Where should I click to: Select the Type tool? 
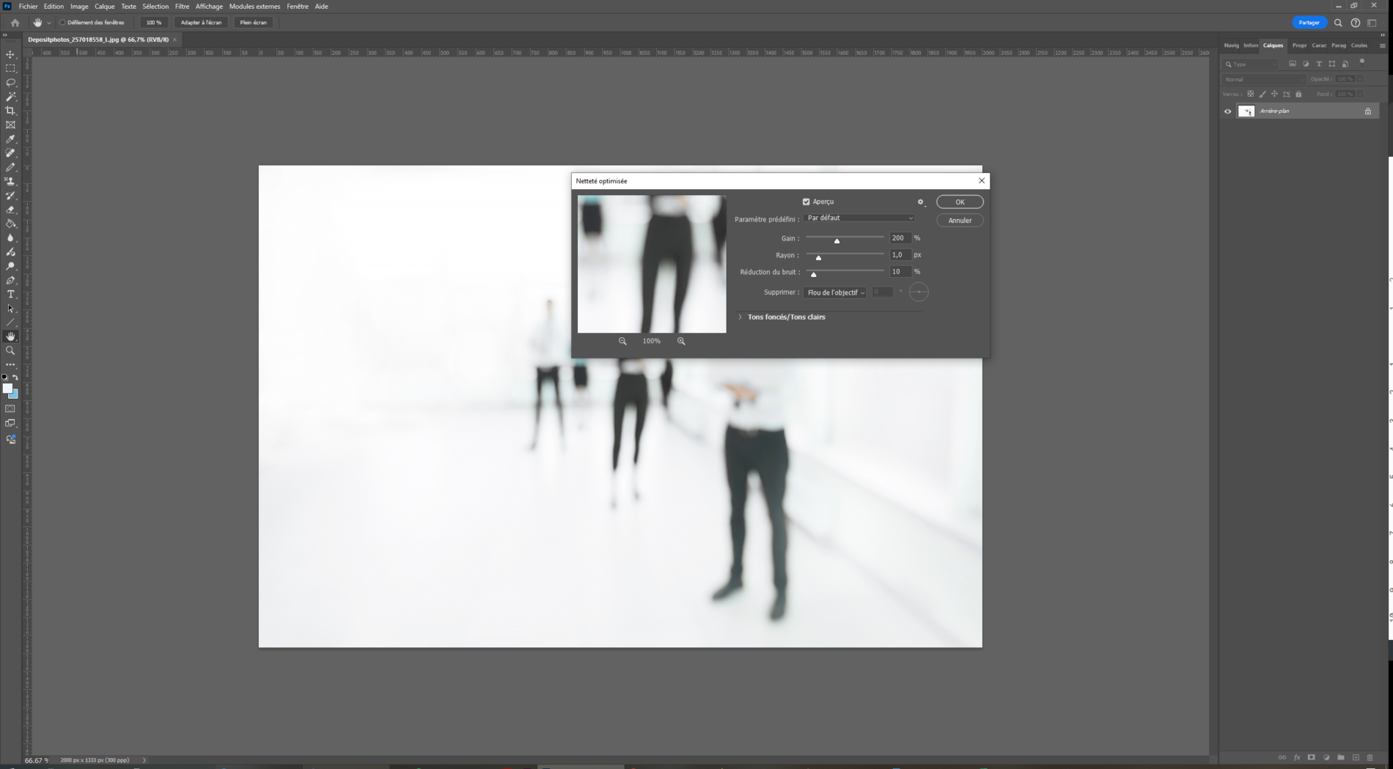[x=10, y=295]
